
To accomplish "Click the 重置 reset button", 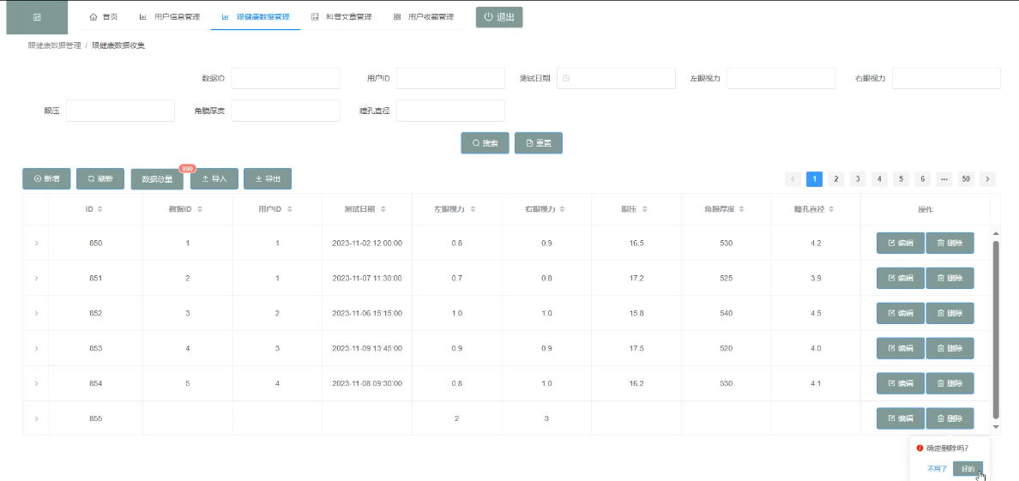I will pyautogui.click(x=538, y=143).
